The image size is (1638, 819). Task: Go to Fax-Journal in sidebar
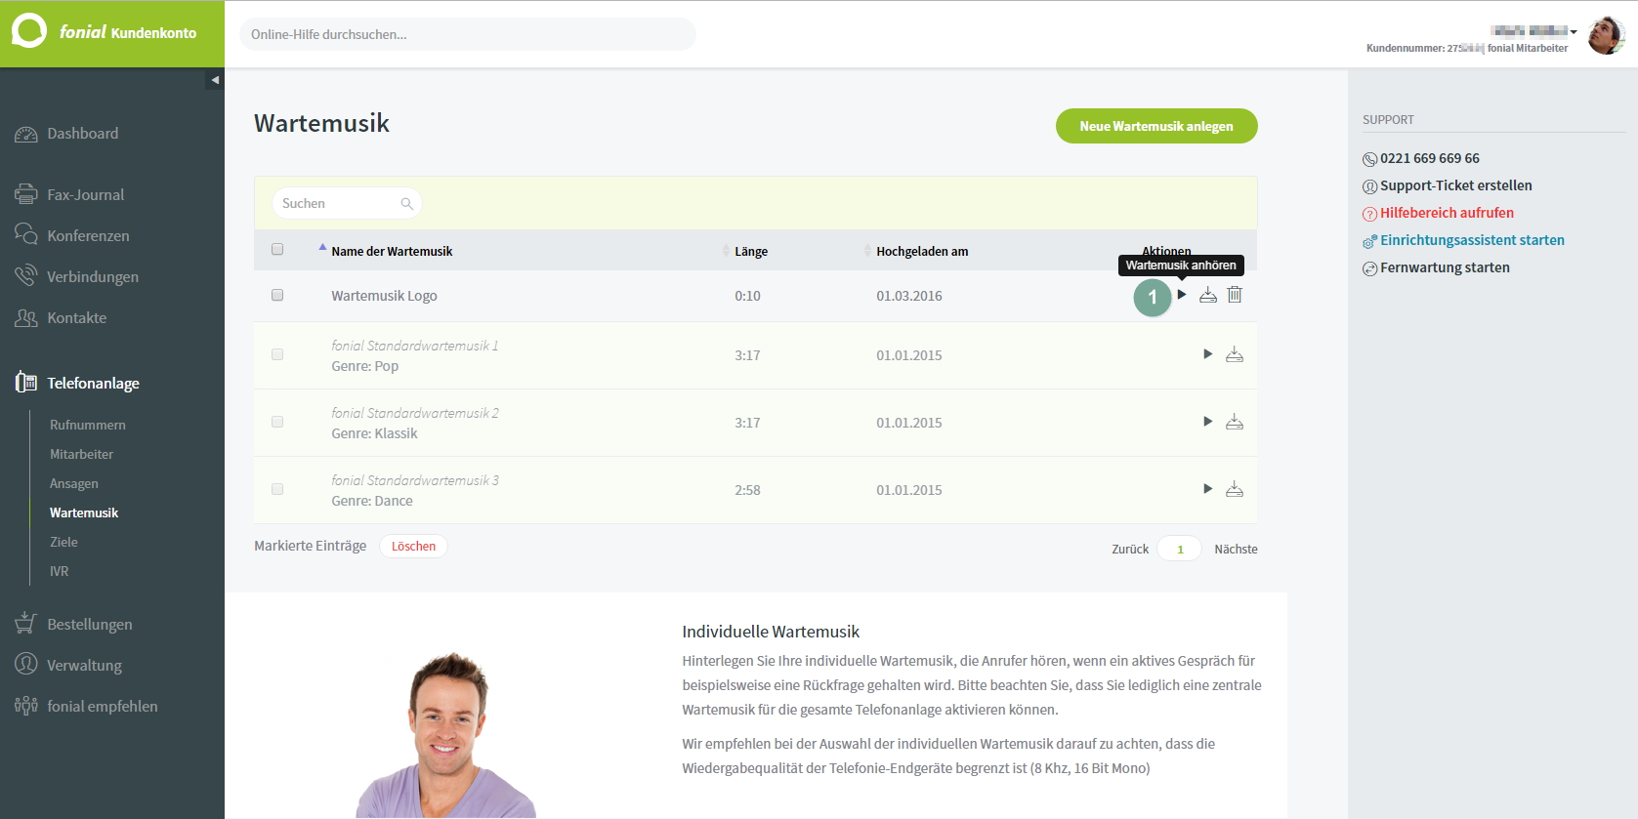click(x=86, y=194)
